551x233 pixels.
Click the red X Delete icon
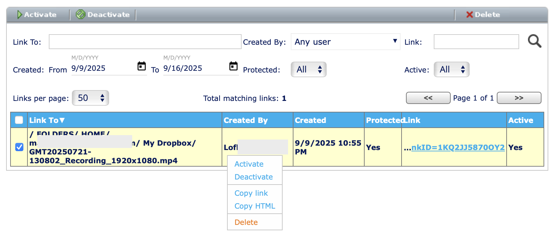469,15
